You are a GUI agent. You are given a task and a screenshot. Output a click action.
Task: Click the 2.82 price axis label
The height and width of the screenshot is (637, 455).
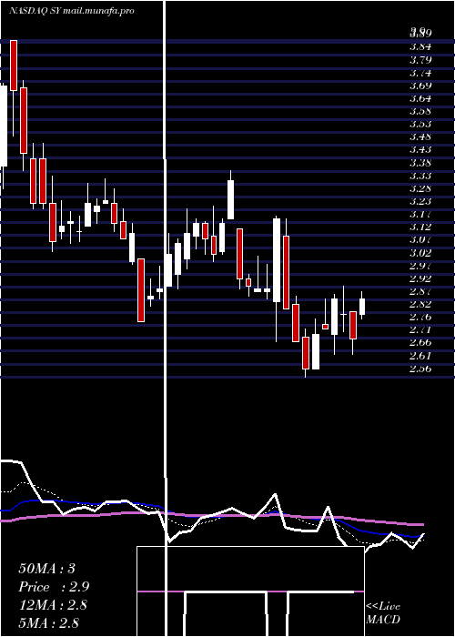(420, 304)
